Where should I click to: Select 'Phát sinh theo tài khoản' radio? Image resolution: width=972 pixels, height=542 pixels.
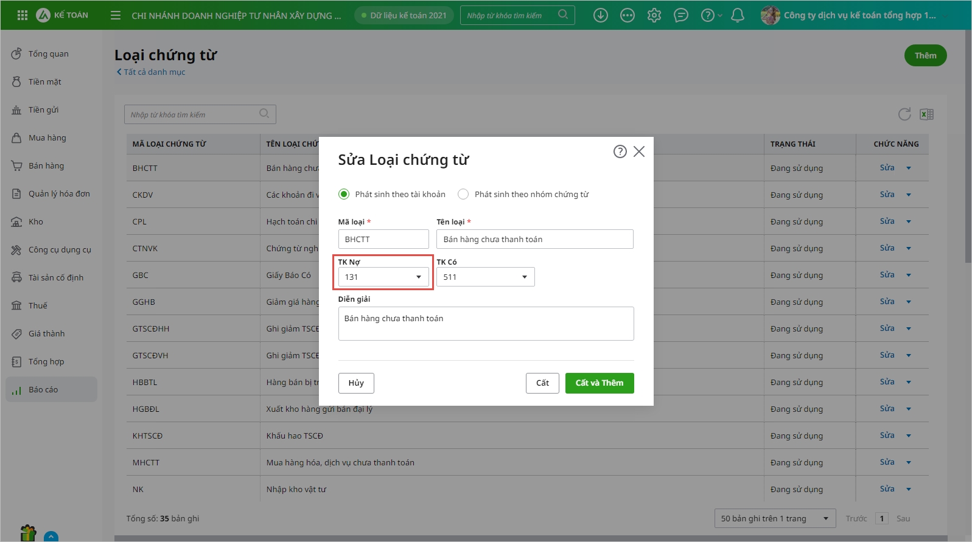pyautogui.click(x=344, y=194)
